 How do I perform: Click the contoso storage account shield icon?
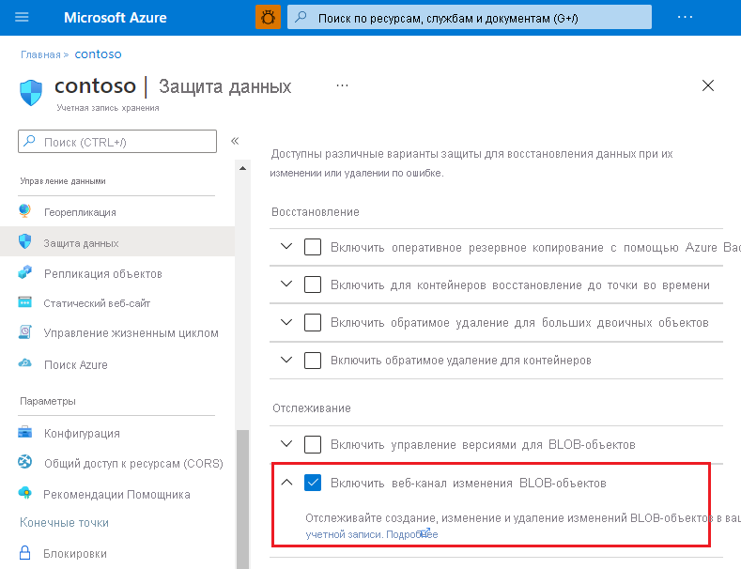(31, 93)
